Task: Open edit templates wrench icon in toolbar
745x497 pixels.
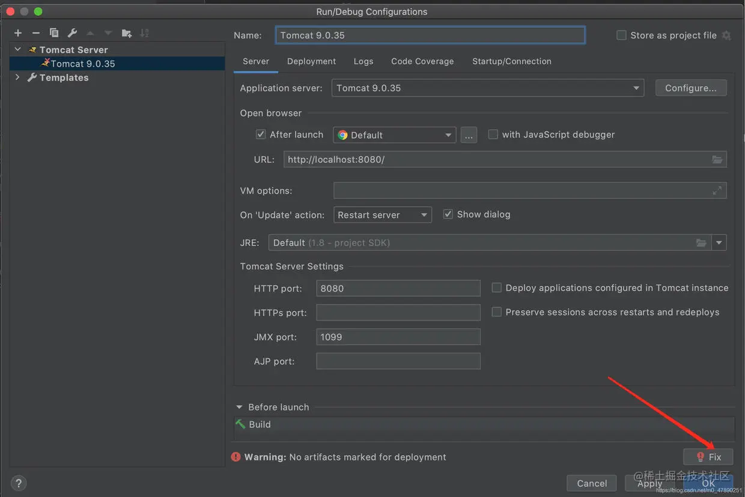Action: tap(72, 33)
